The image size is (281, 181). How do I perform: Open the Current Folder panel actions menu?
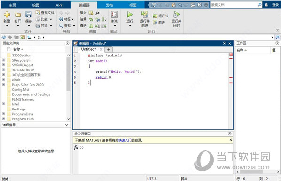pyautogui.click(x=67, y=43)
